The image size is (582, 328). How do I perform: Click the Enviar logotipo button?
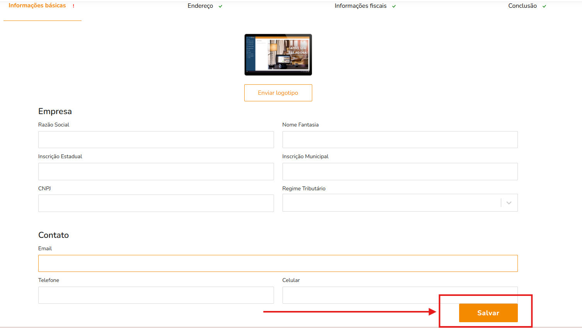[278, 93]
